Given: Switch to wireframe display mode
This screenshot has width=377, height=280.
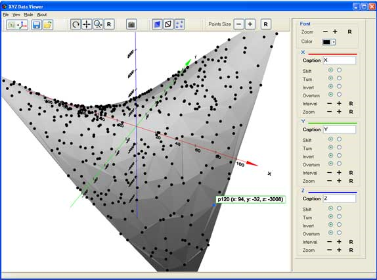Looking at the screenshot, I should click(168, 24).
